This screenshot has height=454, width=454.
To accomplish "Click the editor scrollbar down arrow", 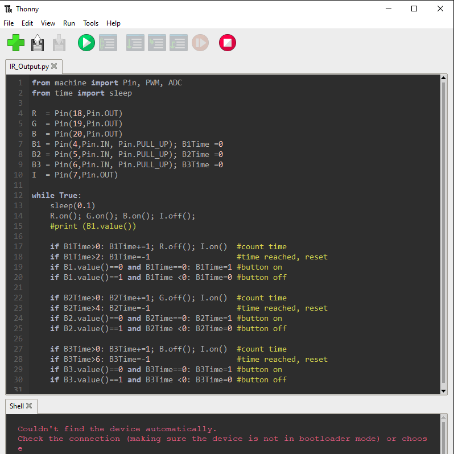I will coord(443,391).
